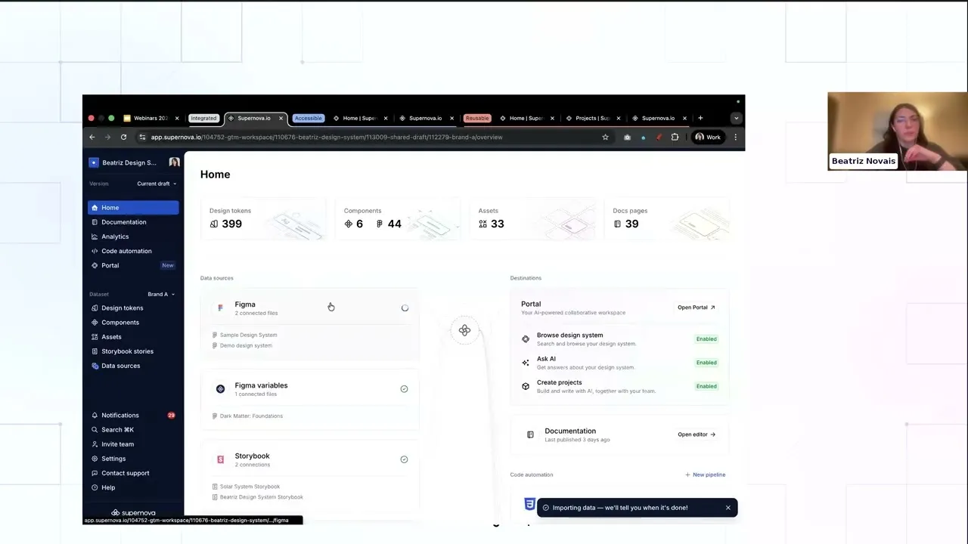Click Enabled badge for Create projects

click(x=706, y=386)
